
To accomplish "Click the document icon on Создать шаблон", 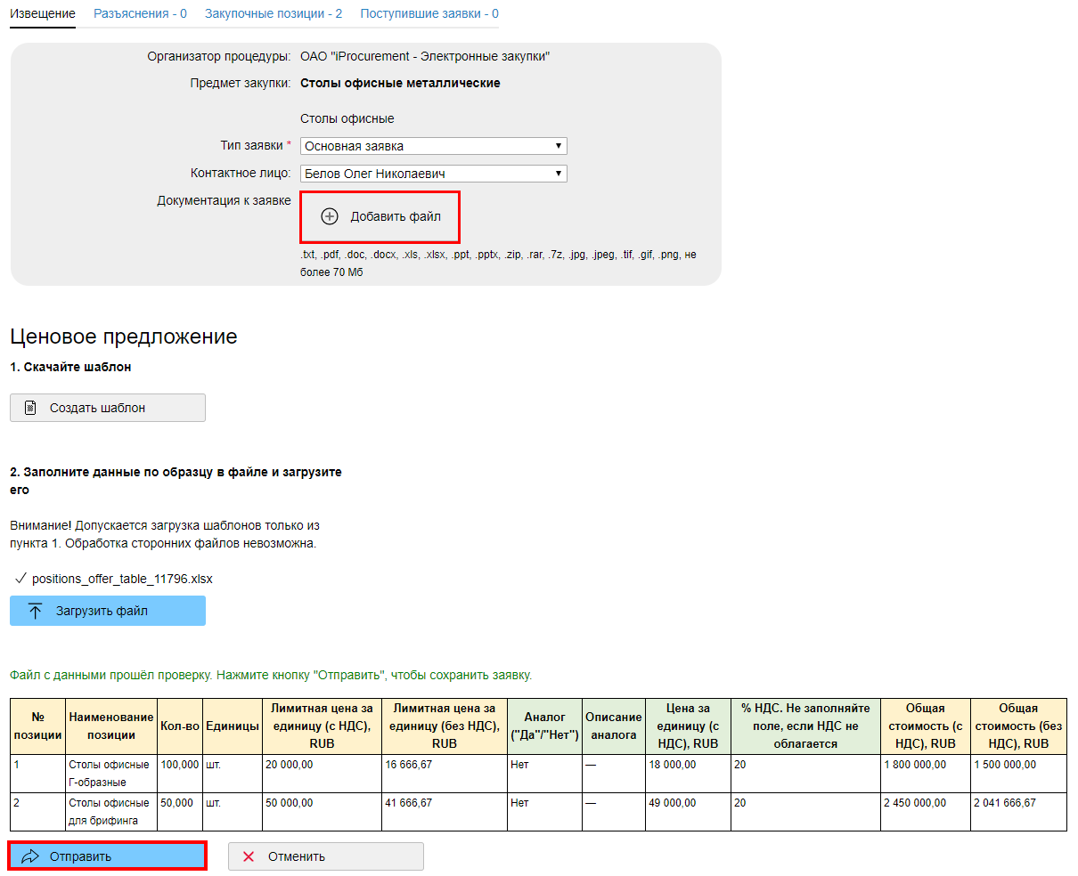I will 30,408.
